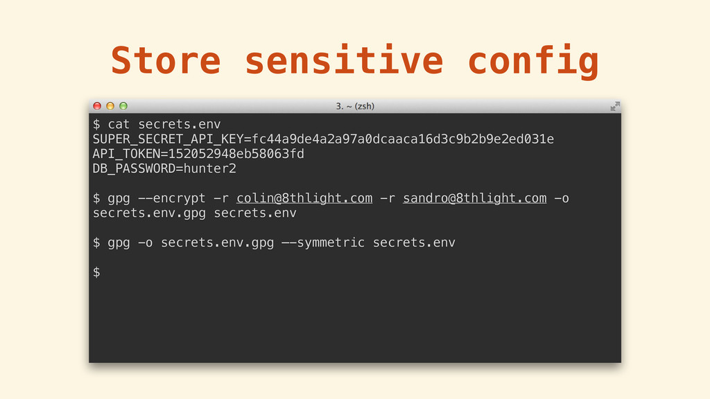
Task: Close the zsh terminal window
Action: pyautogui.click(x=97, y=106)
